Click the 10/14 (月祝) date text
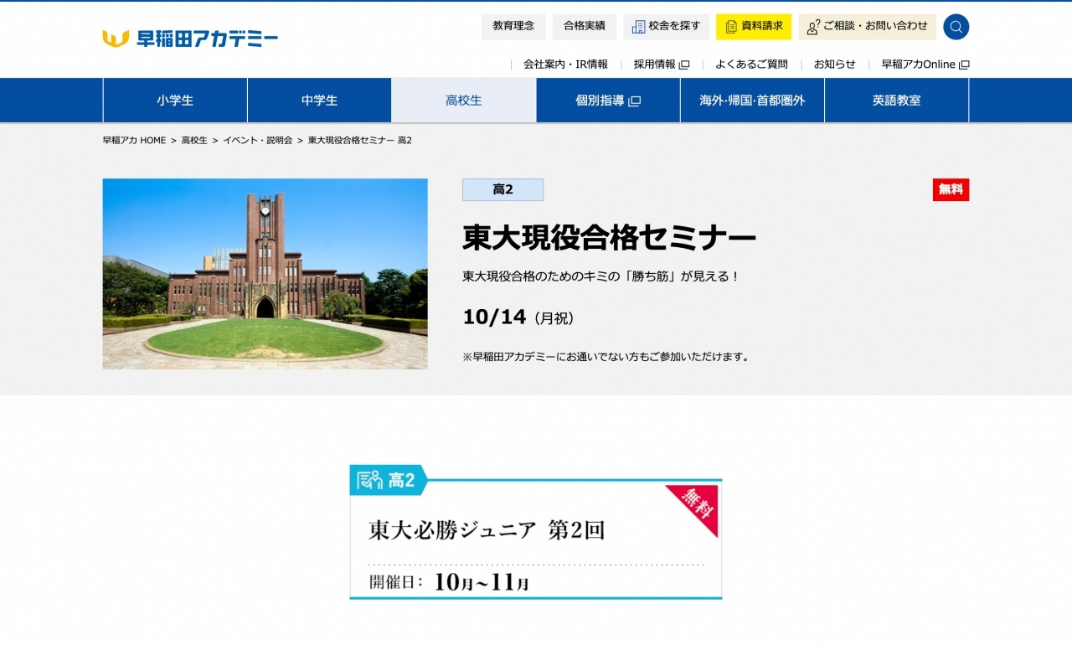The image size is (1072, 645). (518, 317)
